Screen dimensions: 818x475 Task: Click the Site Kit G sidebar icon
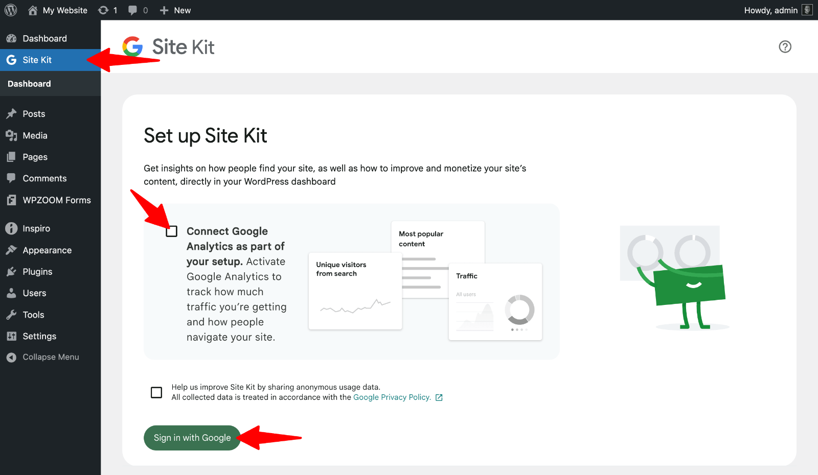point(11,60)
